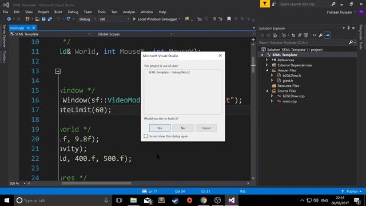The width and height of the screenshot is (366, 206).
Task: Collapse the SFML Template project node
Action: [262, 55]
